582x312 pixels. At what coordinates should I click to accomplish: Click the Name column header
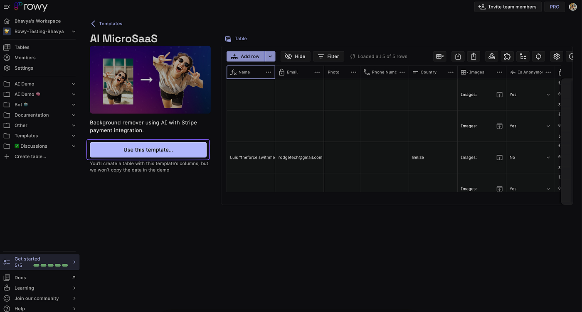point(251,72)
